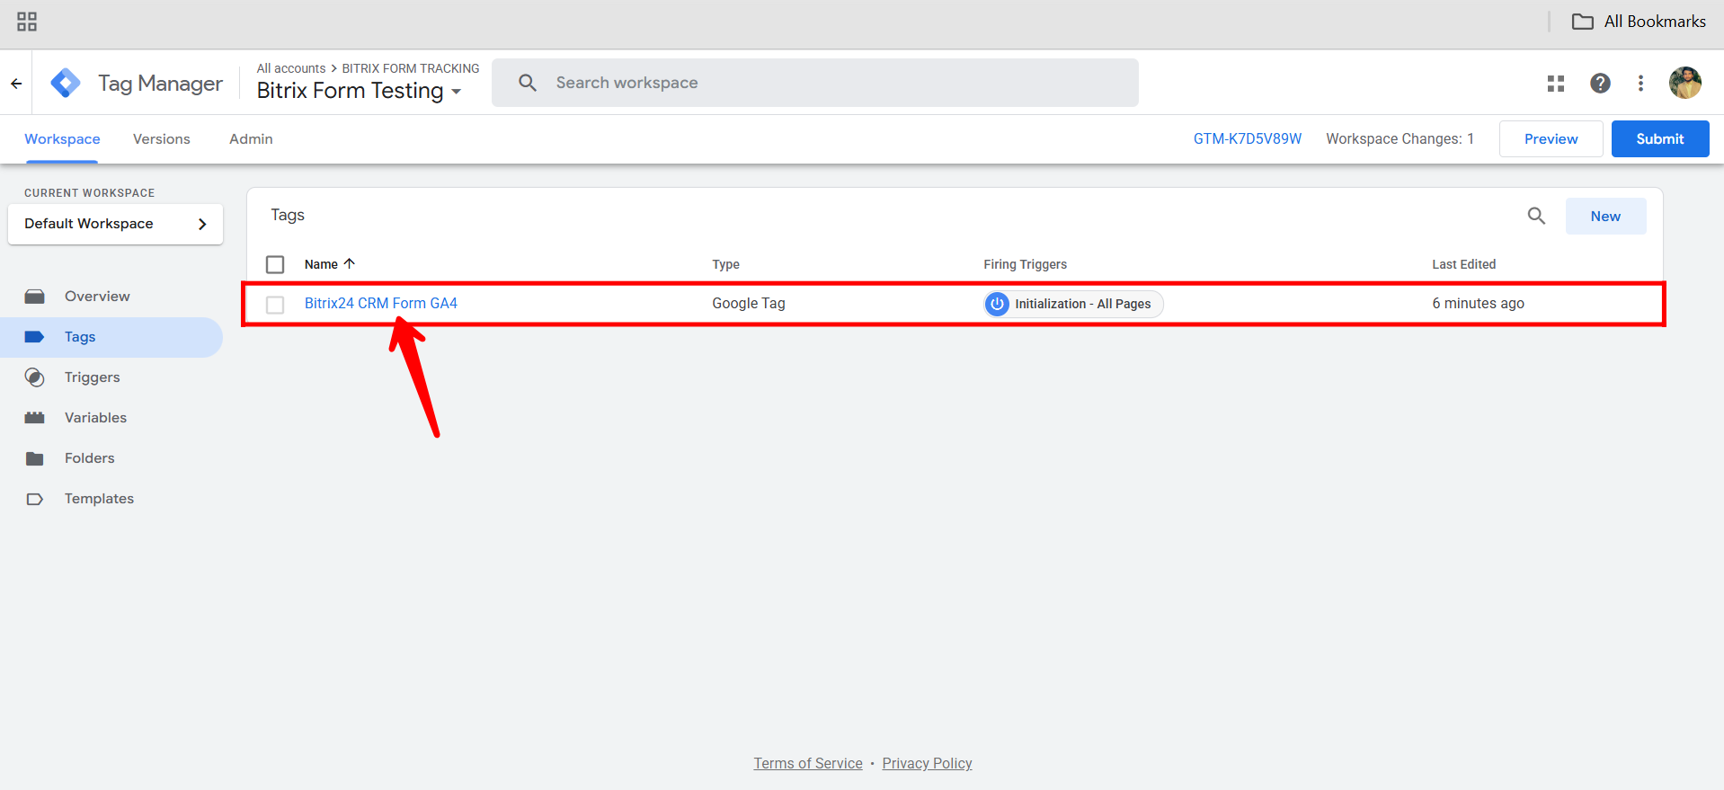Screen dimensions: 1724x790
Task: Open the Privacy Policy link
Action: 927,763
